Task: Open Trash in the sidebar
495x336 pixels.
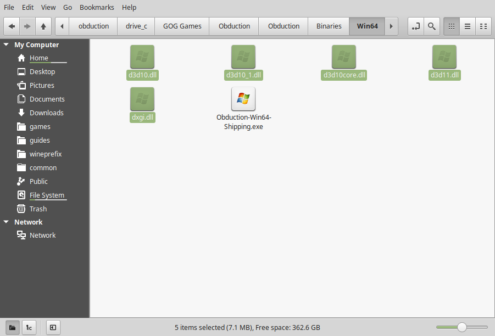Action: click(38, 209)
